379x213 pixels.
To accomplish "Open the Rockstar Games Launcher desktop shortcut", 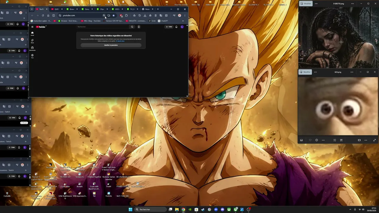I will [x=109, y=177].
